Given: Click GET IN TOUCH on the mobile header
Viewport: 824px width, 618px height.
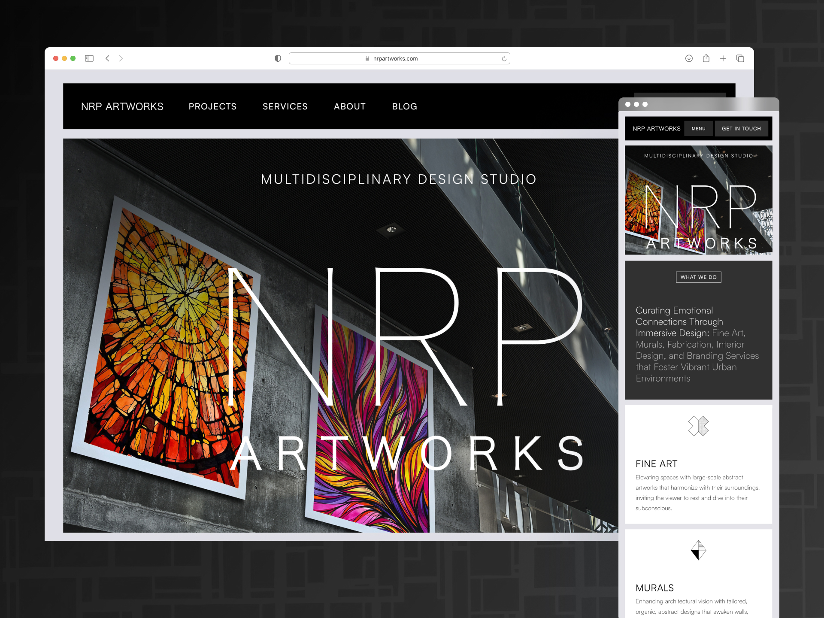Looking at the screenshot, I should (741, 128).
